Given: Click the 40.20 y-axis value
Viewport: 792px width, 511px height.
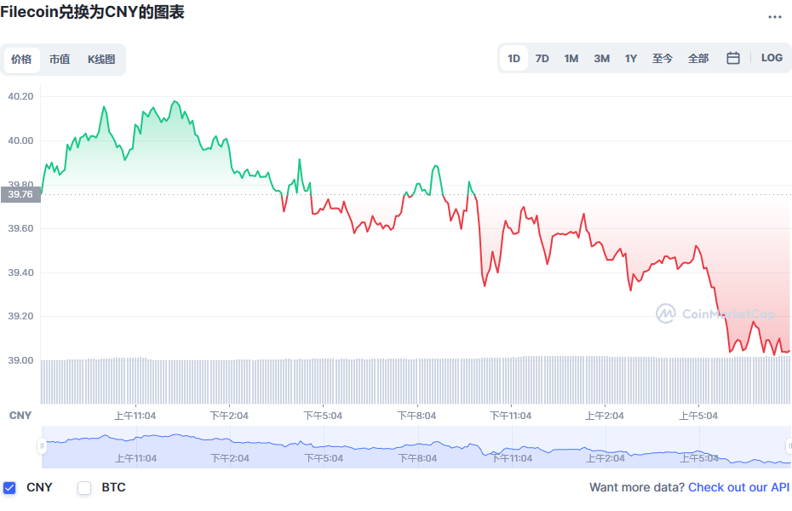Looking at the screenshot, I should 20,96.
